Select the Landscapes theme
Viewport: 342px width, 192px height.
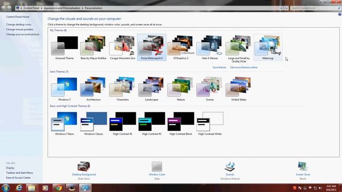[x=152, y=89]
